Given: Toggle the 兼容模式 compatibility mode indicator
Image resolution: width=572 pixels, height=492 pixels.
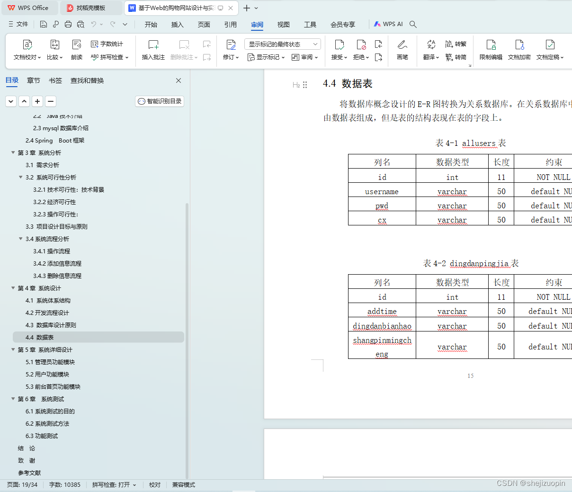Looking at the screenshot, I should pyautogui.click(x=183, y=484).
